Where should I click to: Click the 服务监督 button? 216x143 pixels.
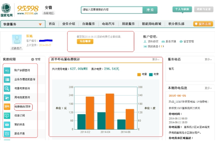(203, 24)
